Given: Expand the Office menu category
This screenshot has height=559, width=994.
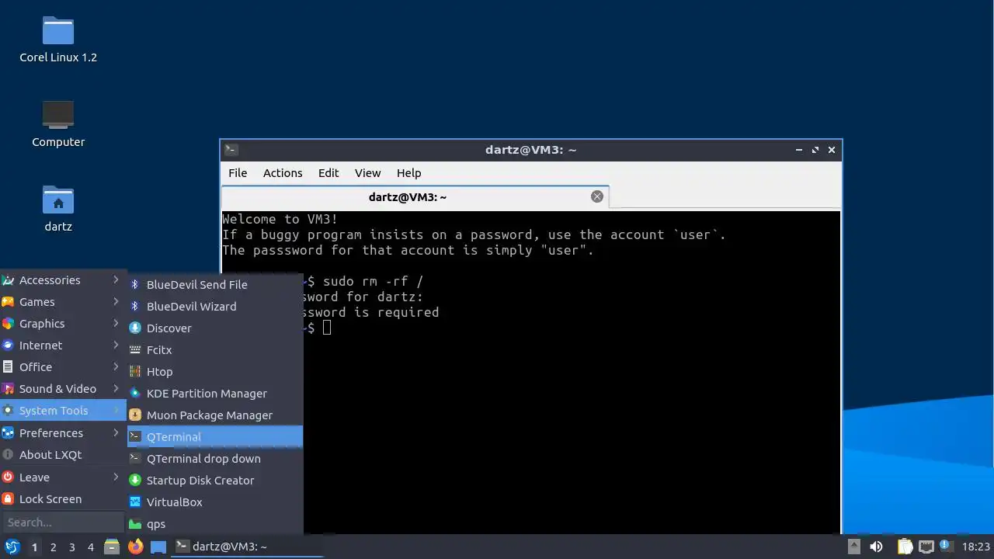Looking at the screenshot, I should pyautogui.click(x=63, y=367).
